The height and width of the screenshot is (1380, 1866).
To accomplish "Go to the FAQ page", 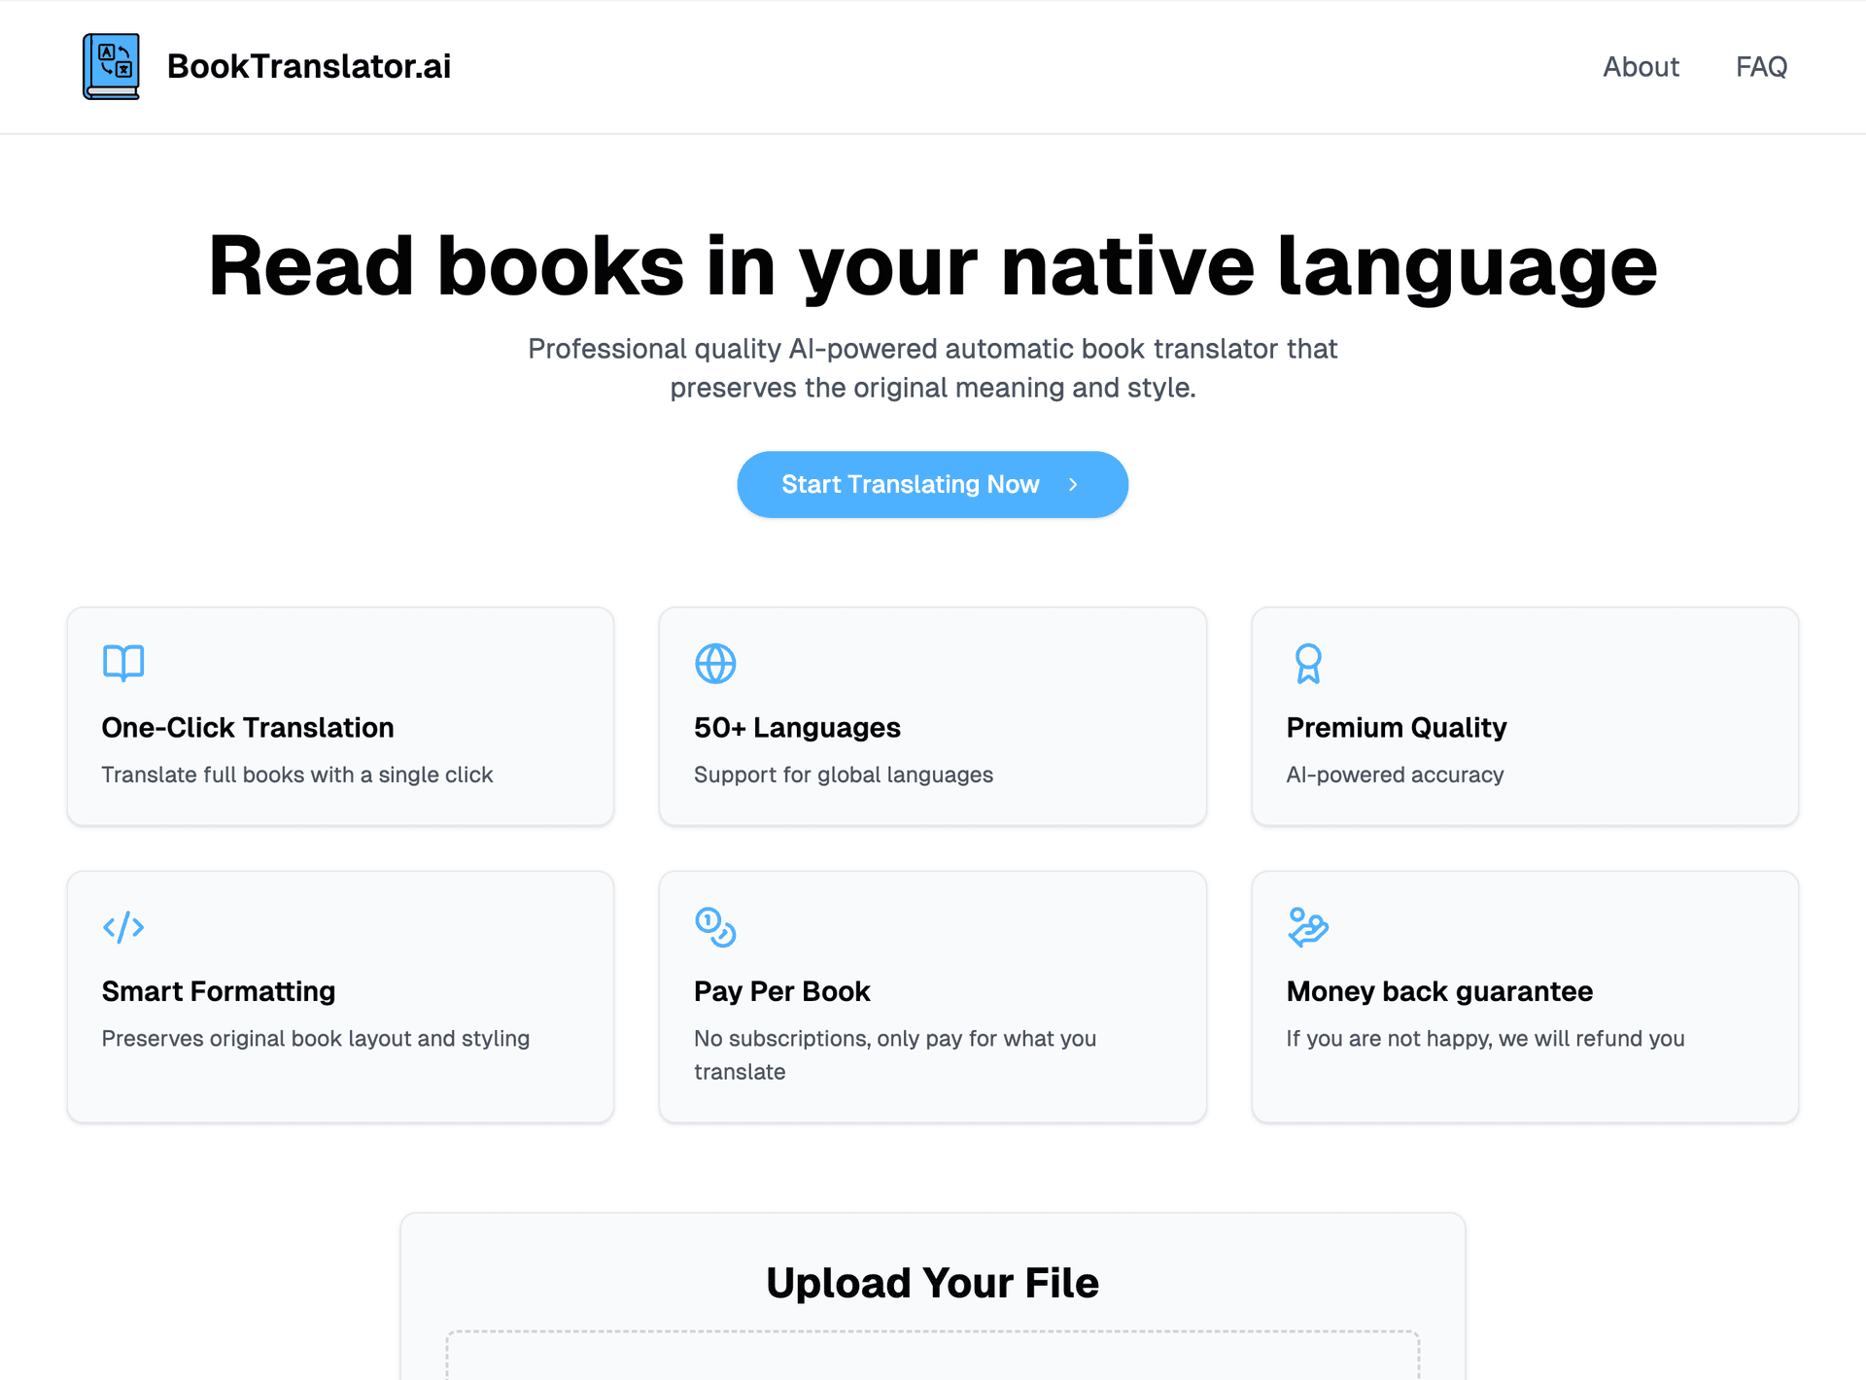I will [1761, 66].
